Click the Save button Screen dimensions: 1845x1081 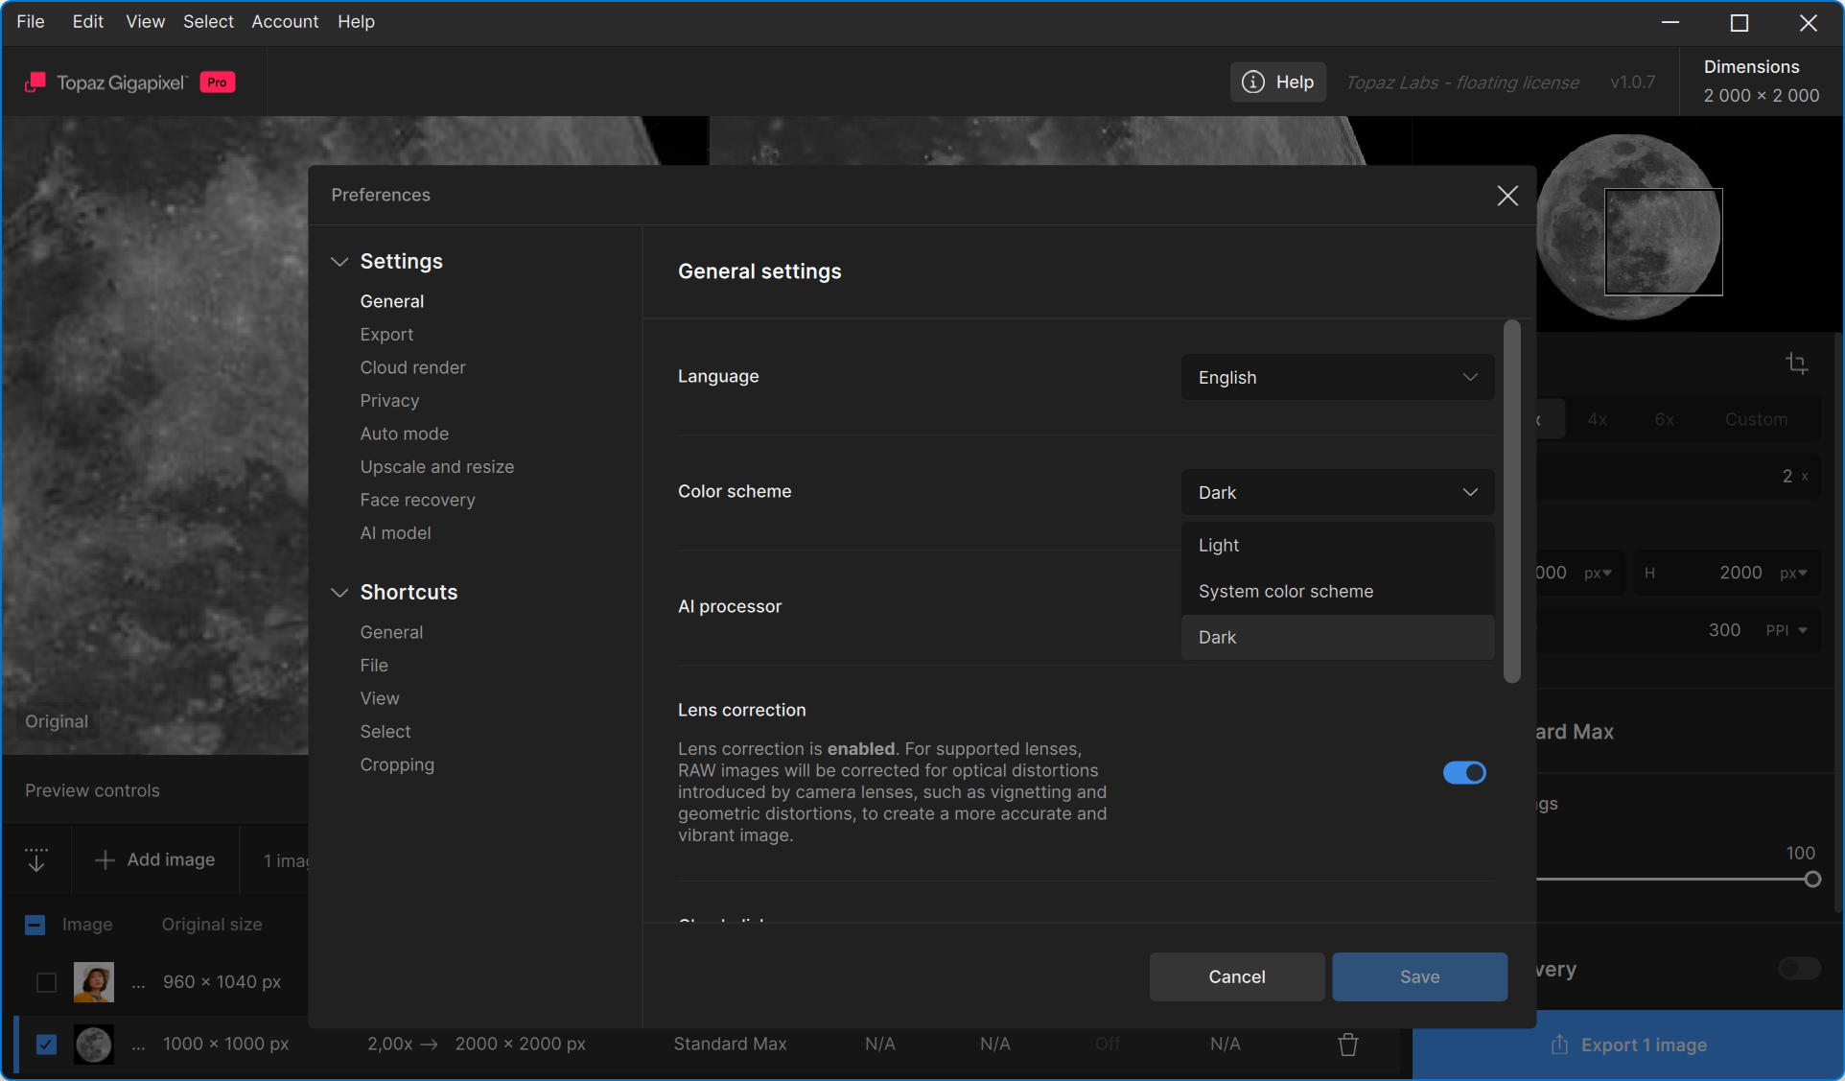click(1419, 976)
